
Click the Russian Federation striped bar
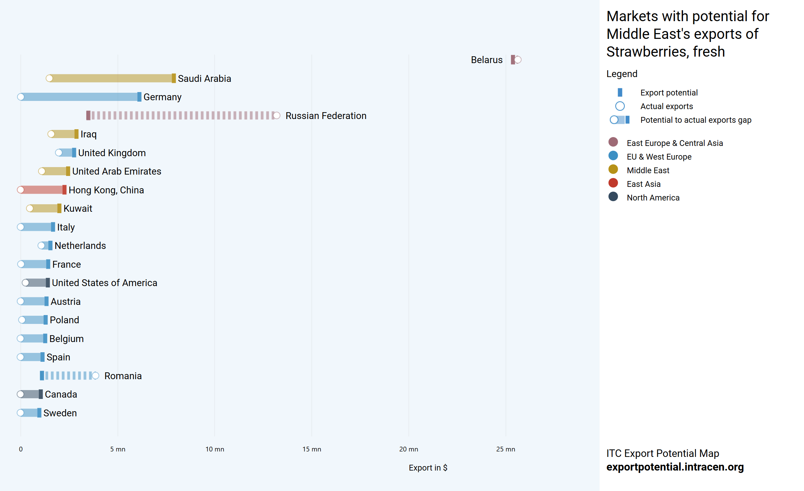pos(181,116)
